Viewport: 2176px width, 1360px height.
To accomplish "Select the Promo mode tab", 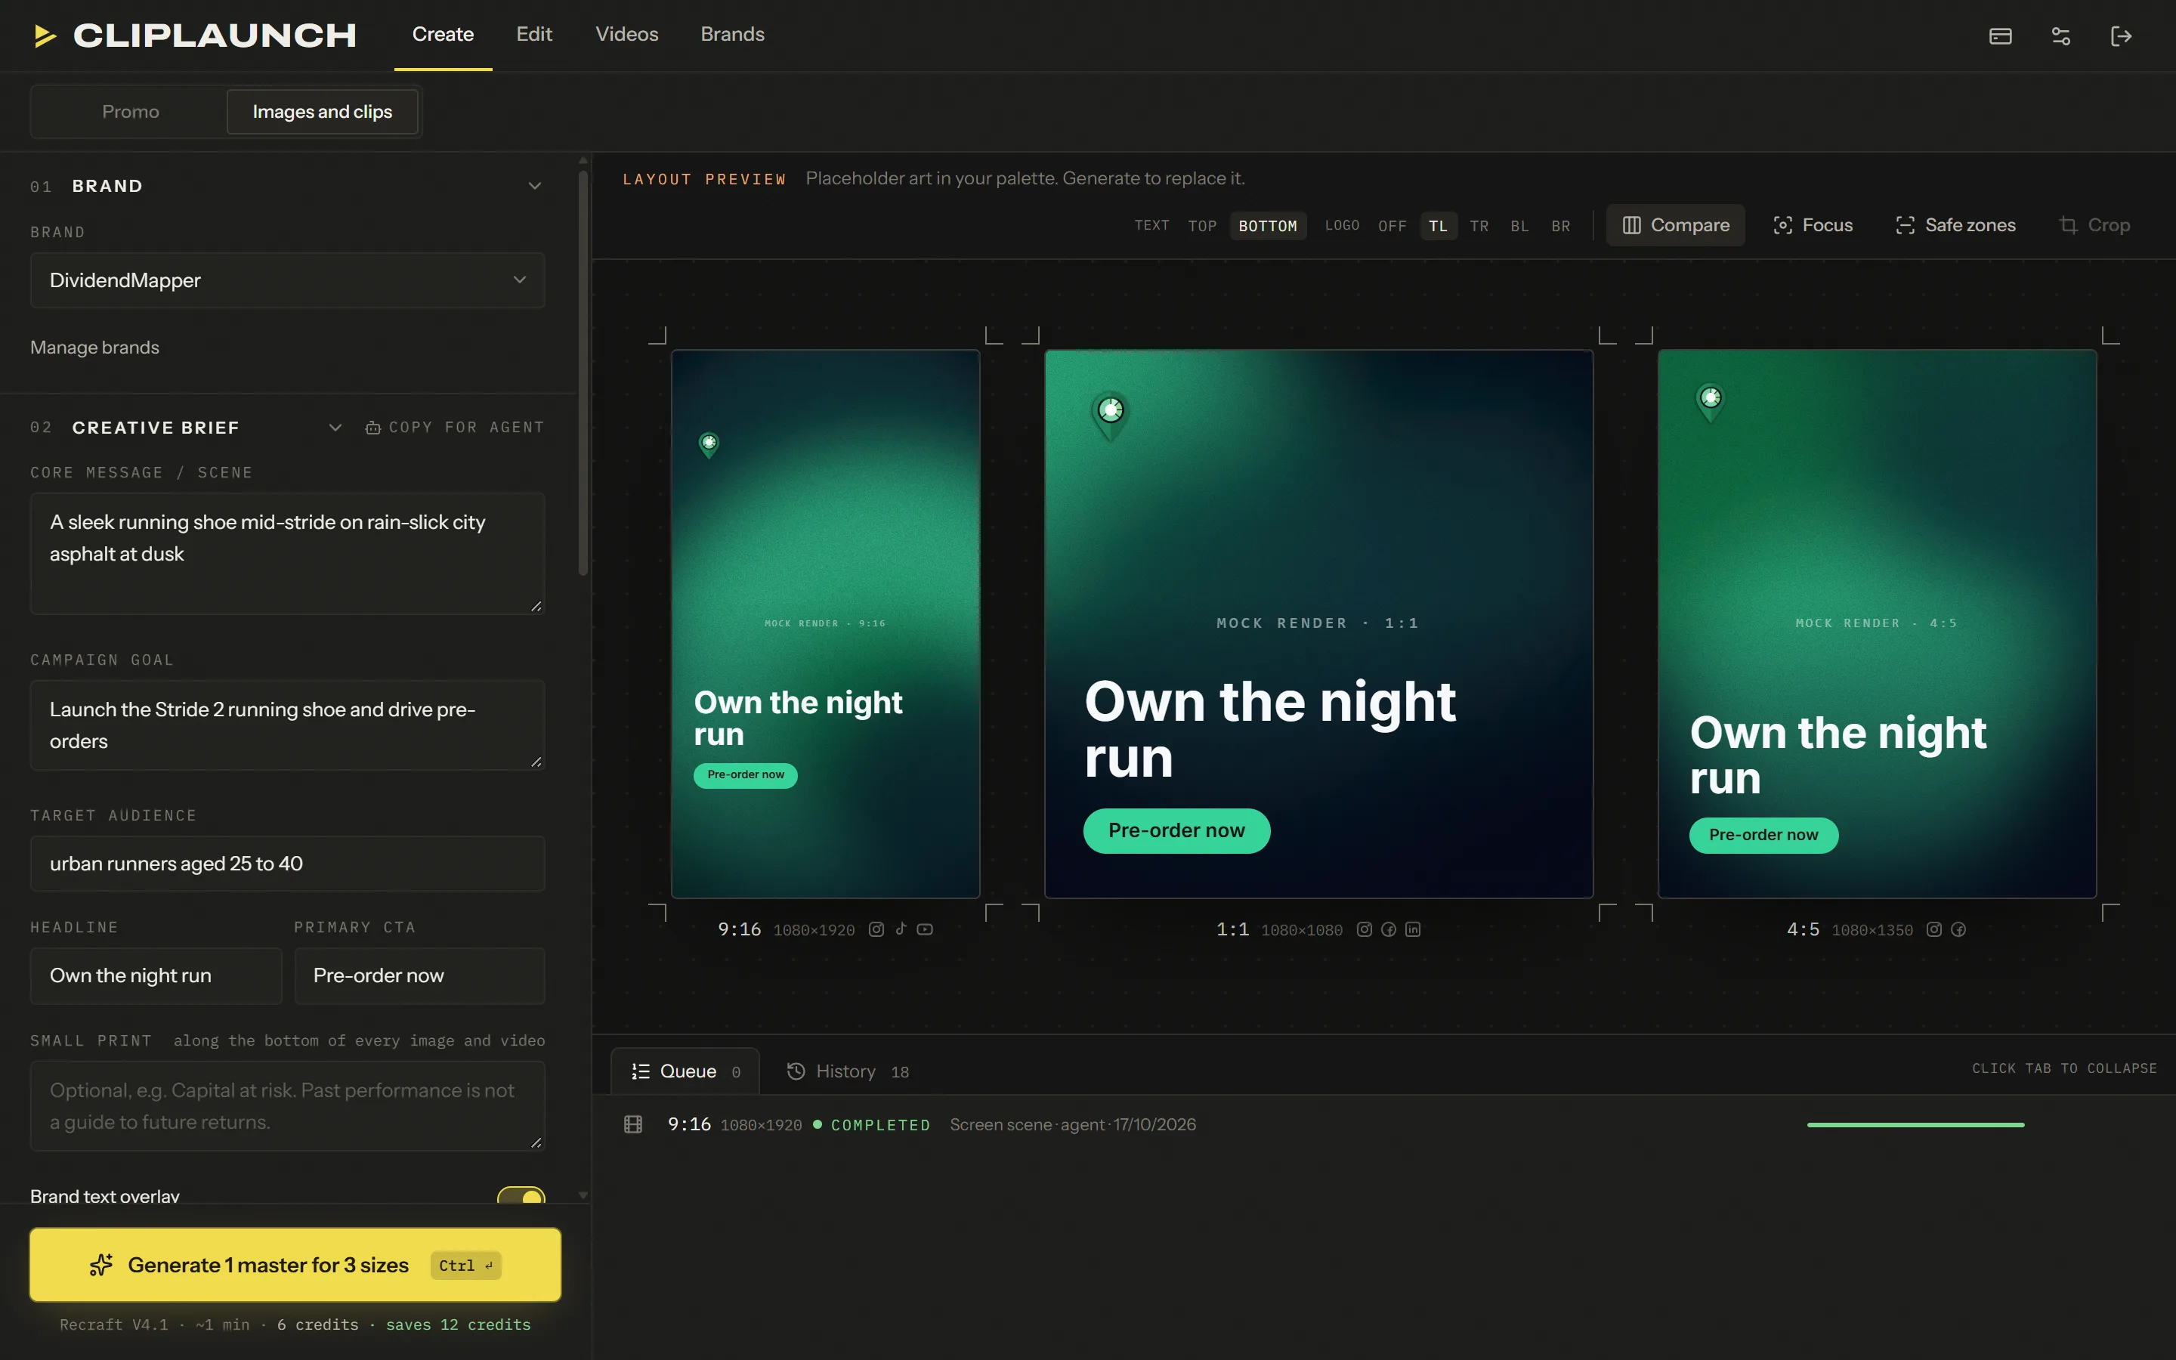I will click(131, 112).
